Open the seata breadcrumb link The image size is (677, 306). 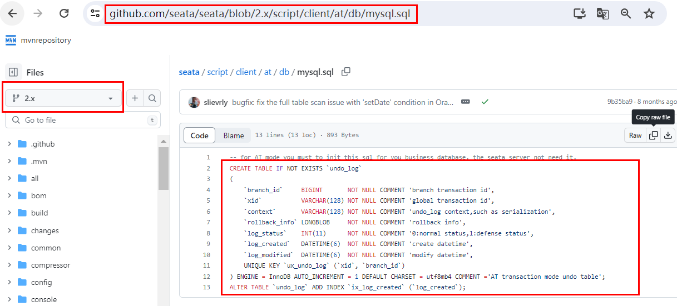189,72
